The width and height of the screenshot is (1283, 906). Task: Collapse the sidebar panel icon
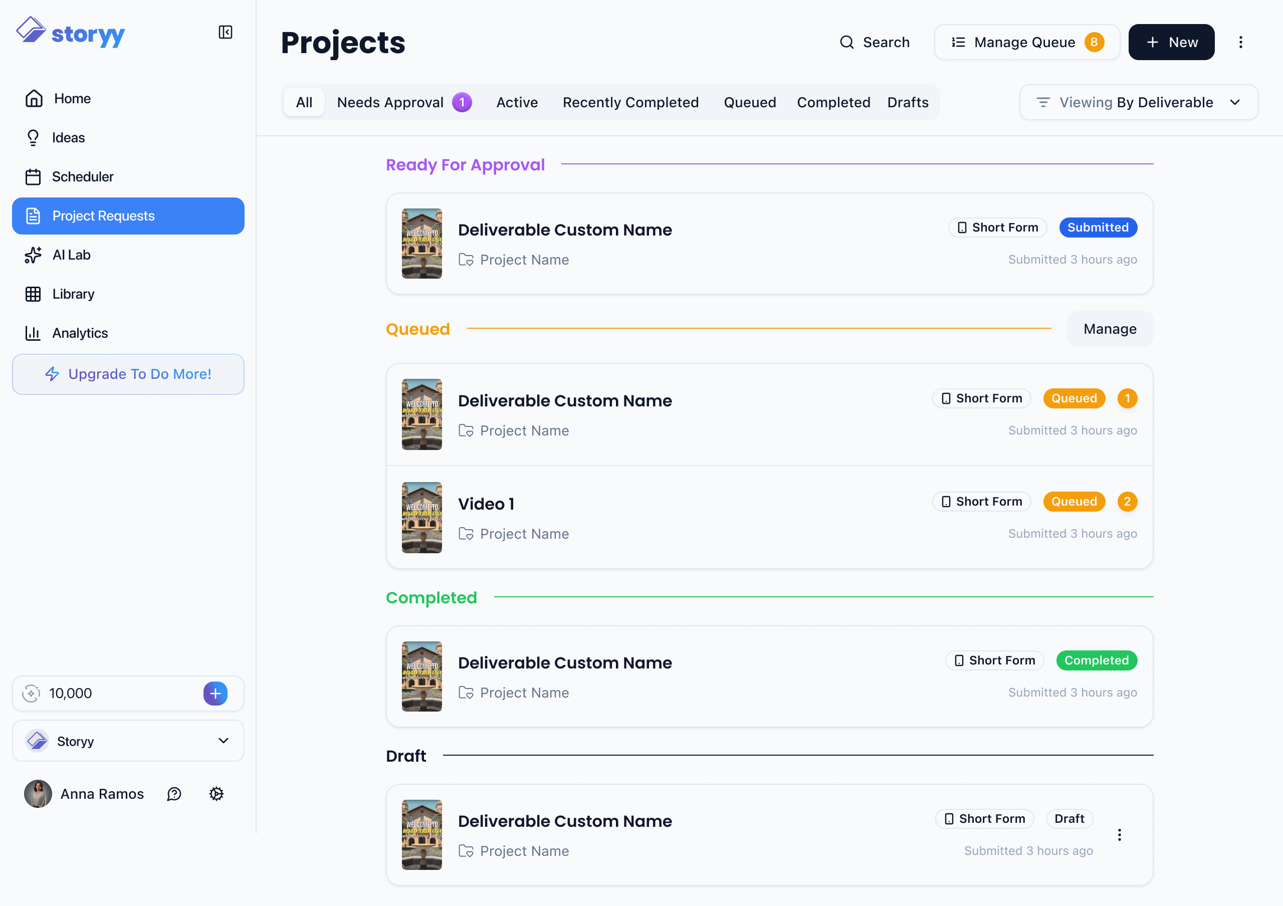(x=225, y=33)
